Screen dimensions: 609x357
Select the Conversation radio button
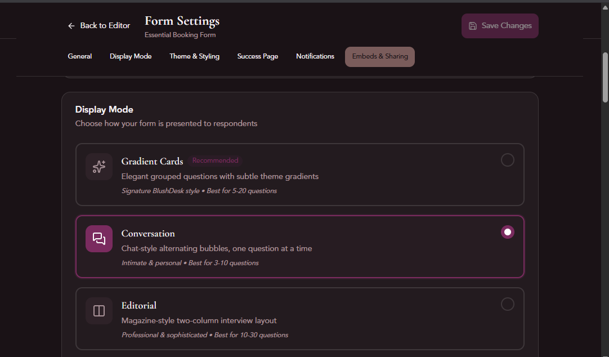[x=507, y=232]
